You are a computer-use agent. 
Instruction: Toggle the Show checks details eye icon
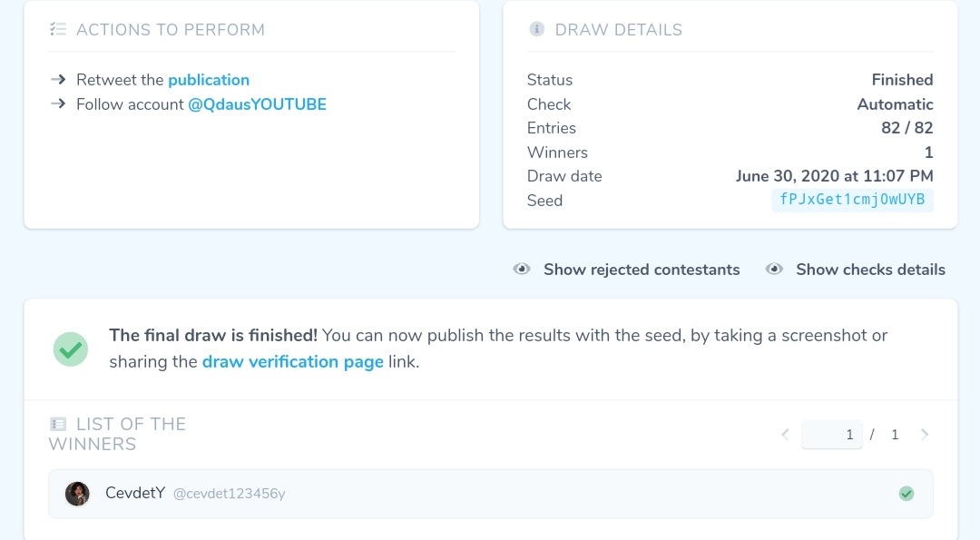click(774, 269)
